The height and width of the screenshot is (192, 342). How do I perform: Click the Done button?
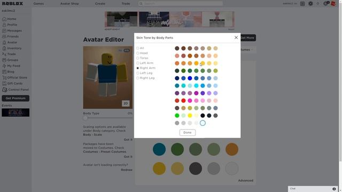188,132
